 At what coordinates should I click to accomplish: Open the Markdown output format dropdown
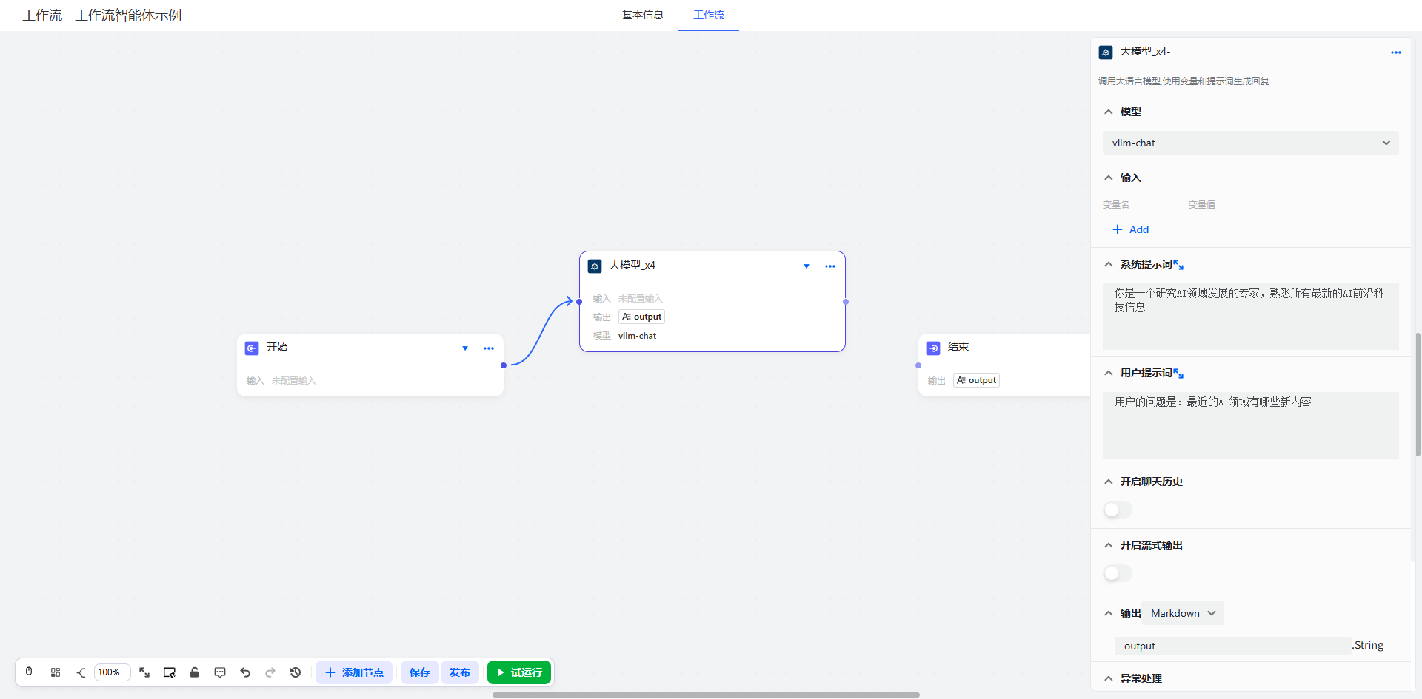pyautogui.click(x=1183, y=613)
